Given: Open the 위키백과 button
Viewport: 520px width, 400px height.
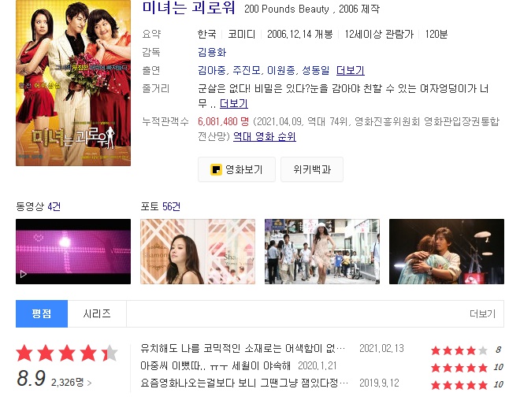Looking at the screenshot, I should (x=312, y=169).
